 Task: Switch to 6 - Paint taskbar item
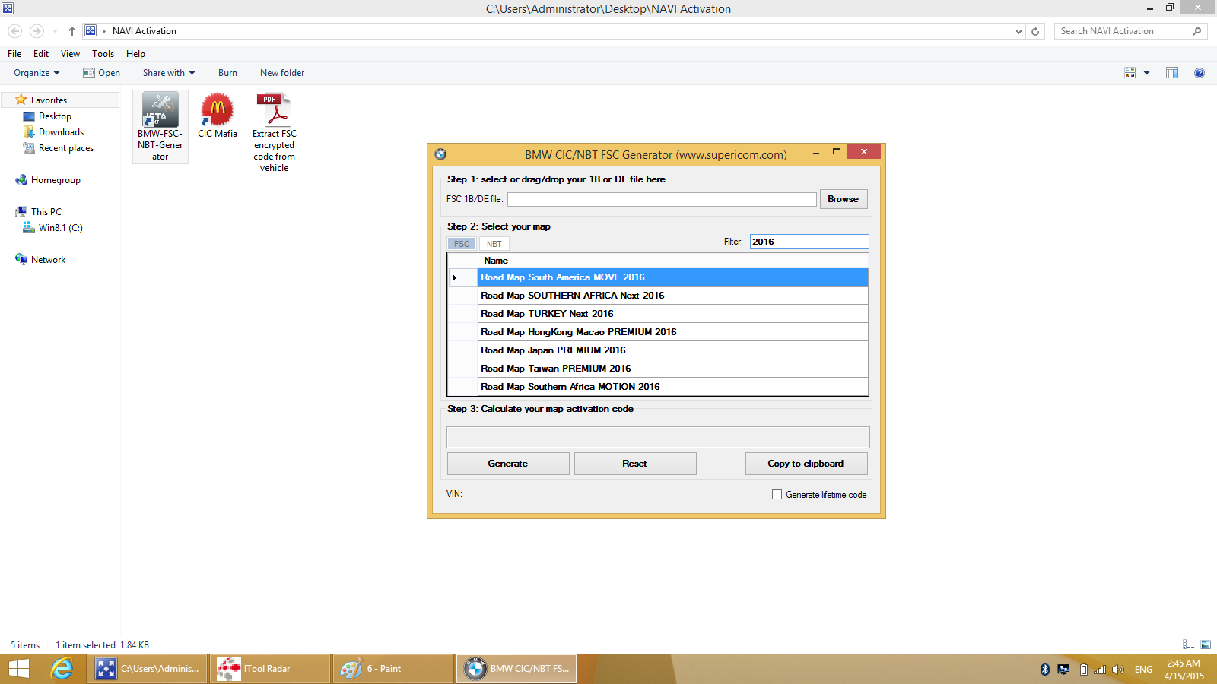[x=392, y=669]
